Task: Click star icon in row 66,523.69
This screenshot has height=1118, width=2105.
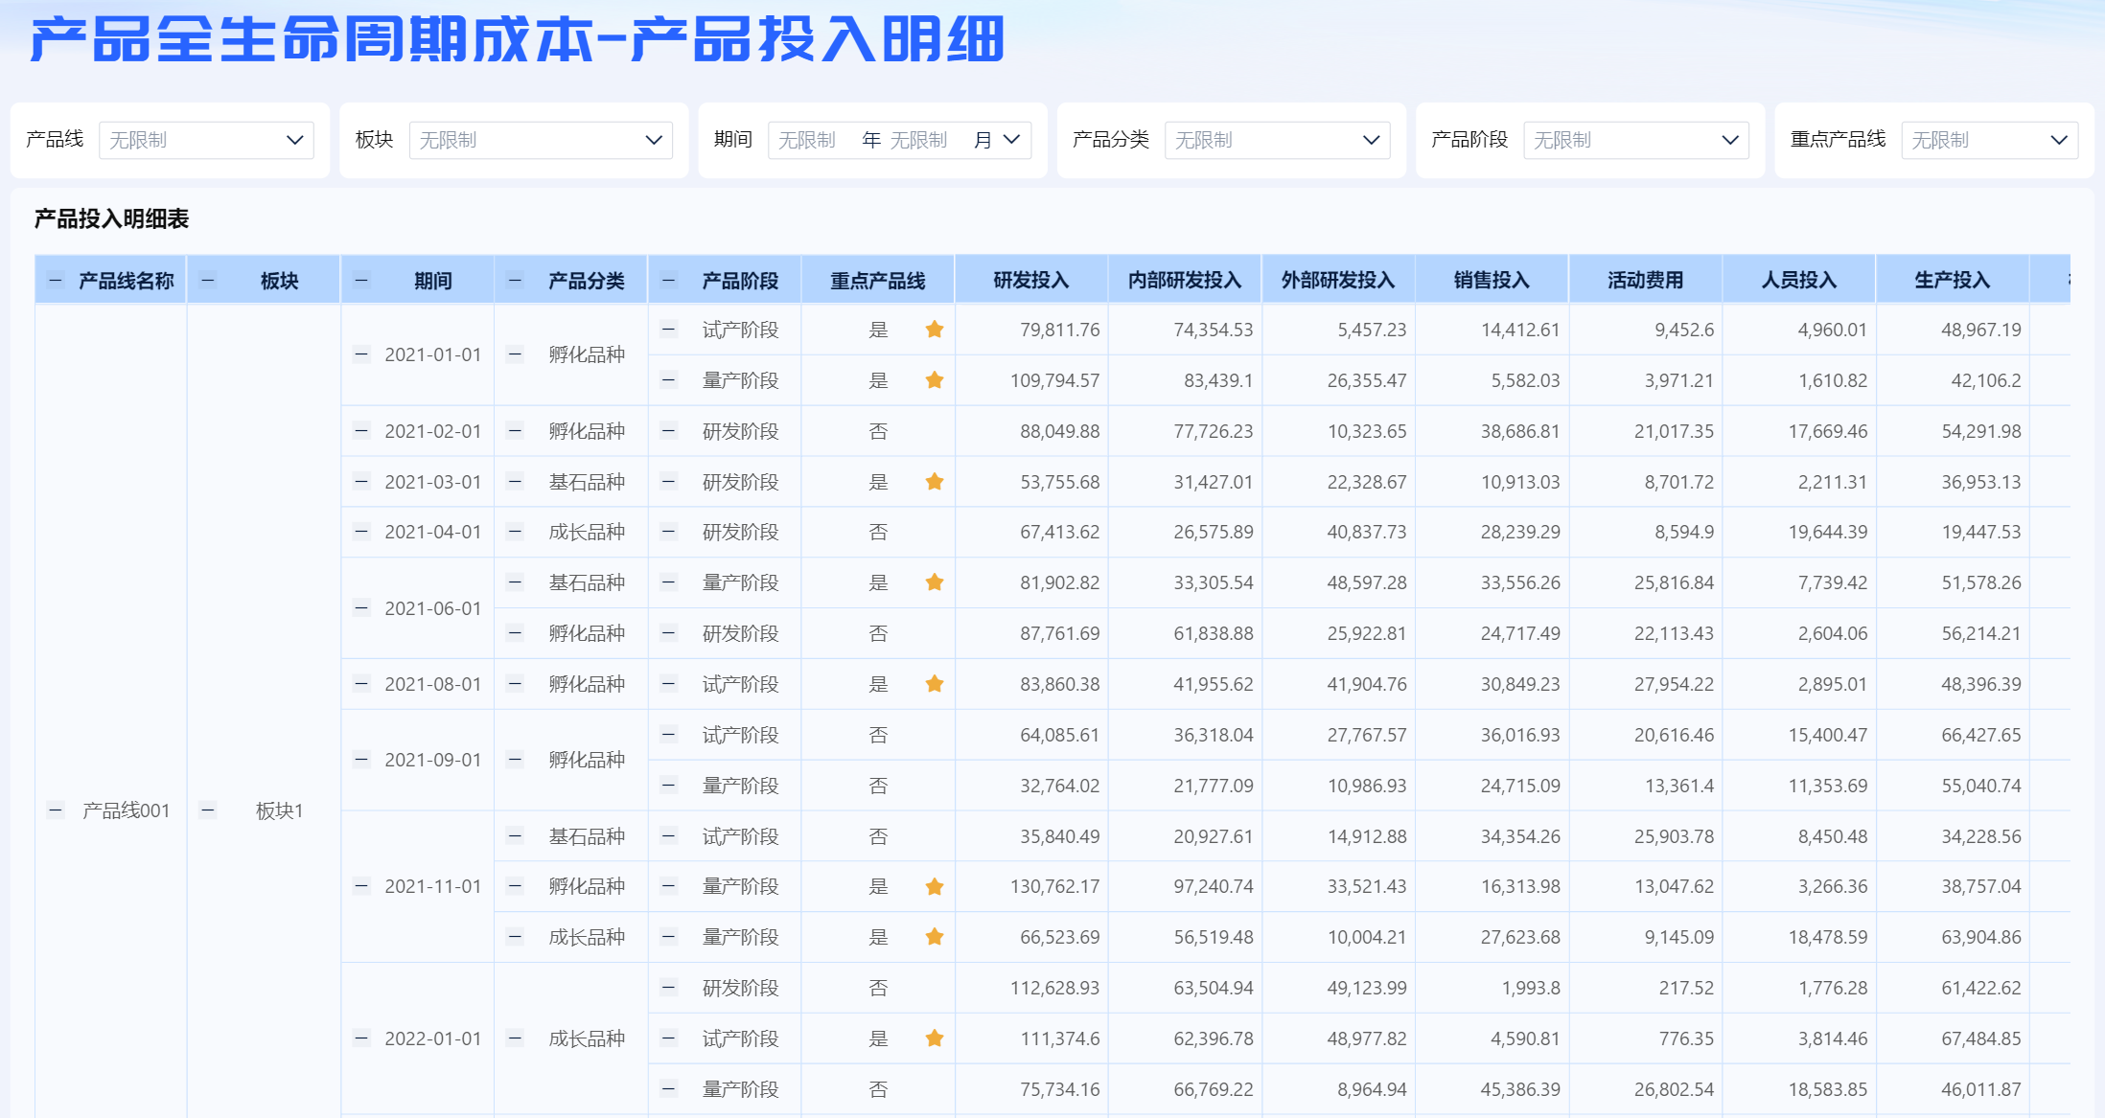Action: pos(935,937)
